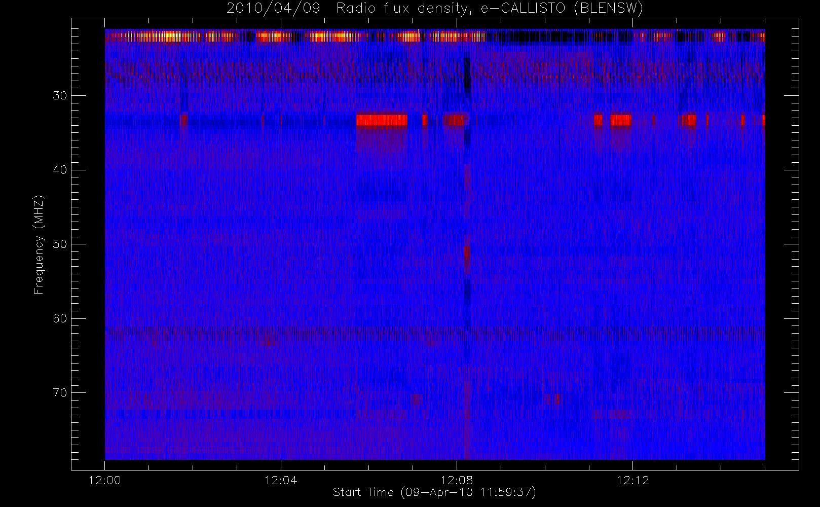Click the "60" frequency tick label
This screenshot has height=507, width=820.
(60, 318)
